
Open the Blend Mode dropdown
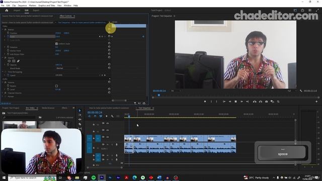[67, 68]
